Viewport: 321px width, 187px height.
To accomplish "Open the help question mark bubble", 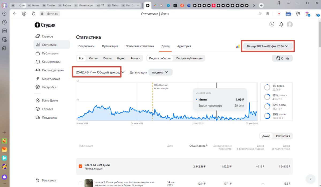I will click(311, 179).
